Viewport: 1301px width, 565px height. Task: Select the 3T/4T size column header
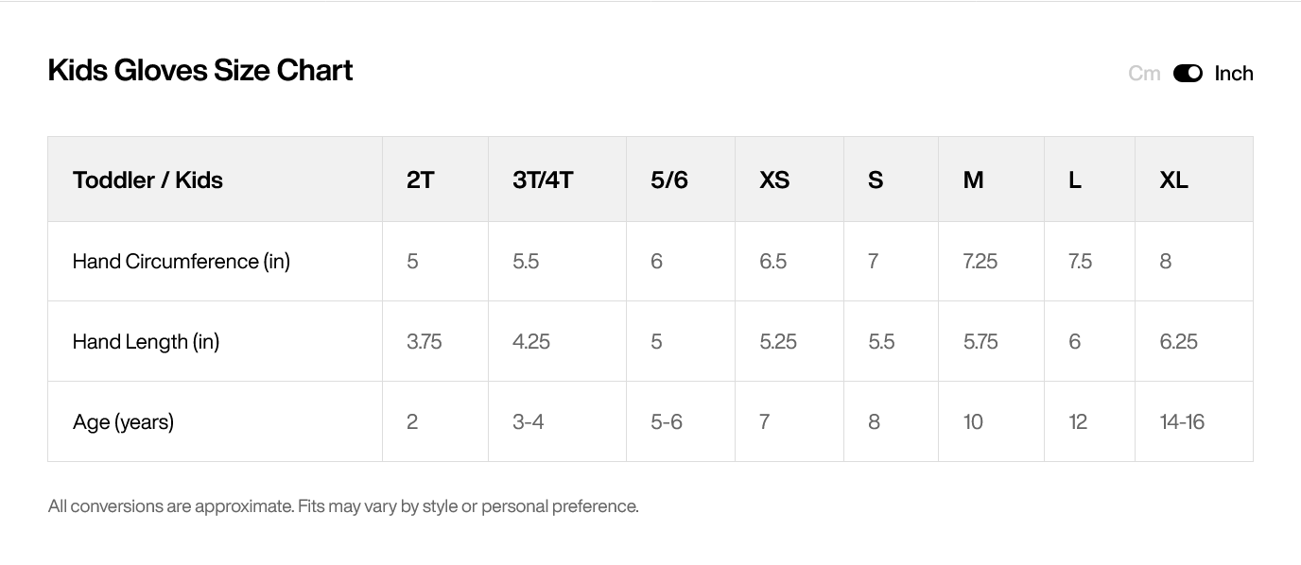click(x=543, y=180)
